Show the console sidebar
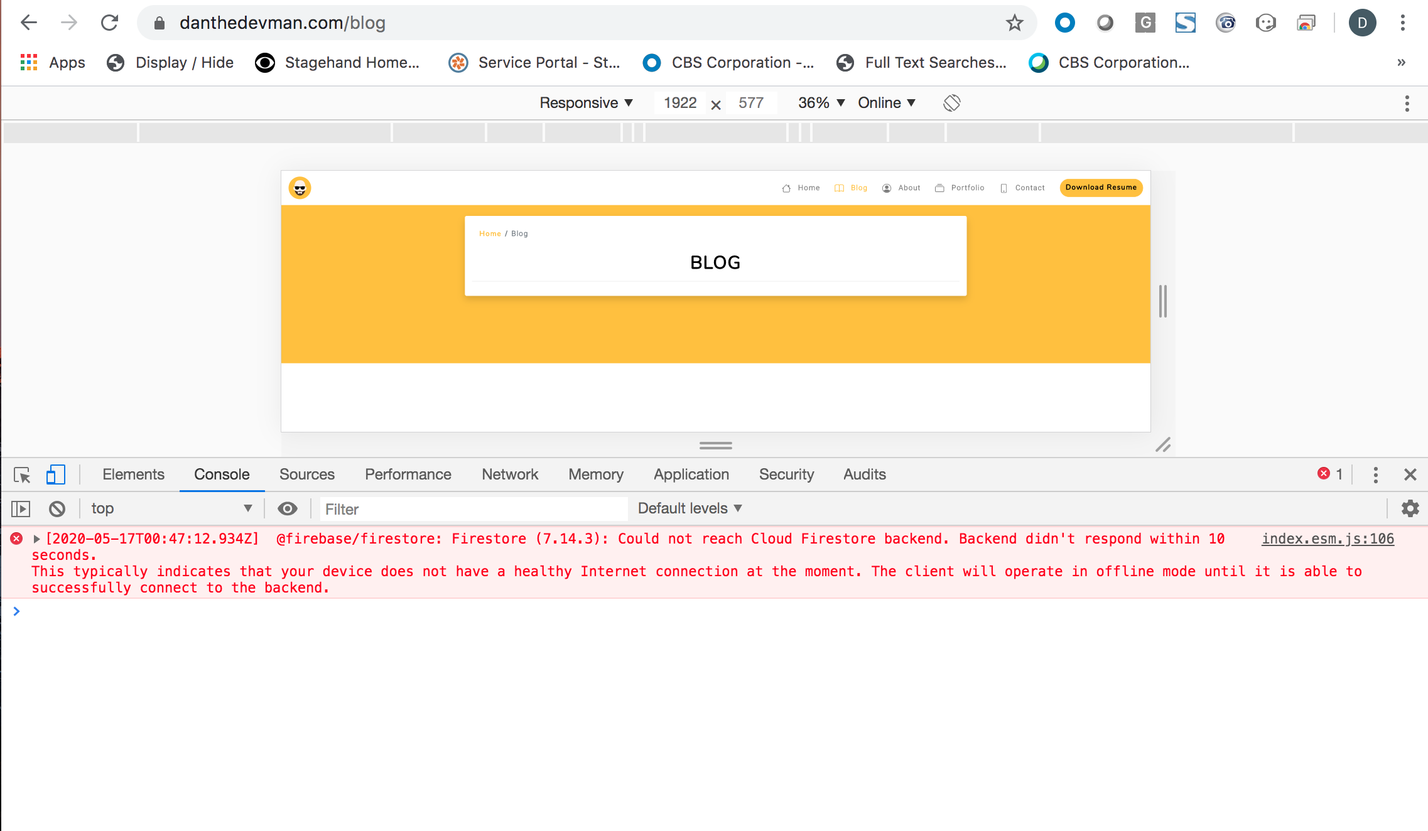1428x831 pixels. point(21,509)
